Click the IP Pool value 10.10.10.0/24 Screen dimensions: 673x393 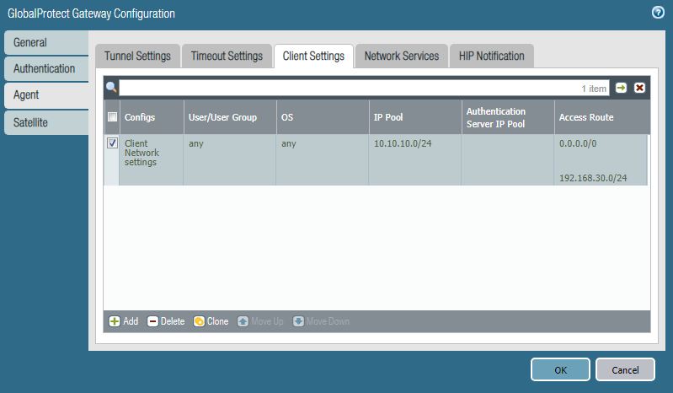403,143
